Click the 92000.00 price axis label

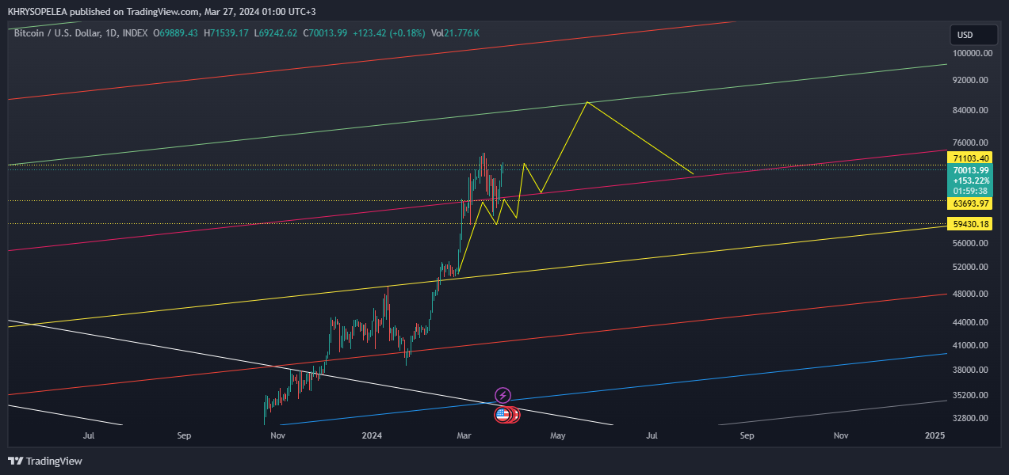tap(972, 80)
